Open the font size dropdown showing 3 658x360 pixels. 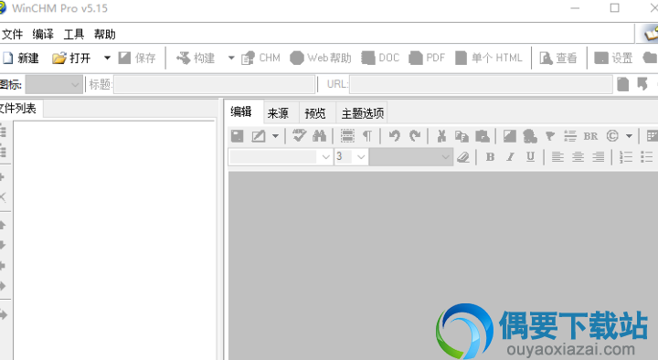point(351,157)
